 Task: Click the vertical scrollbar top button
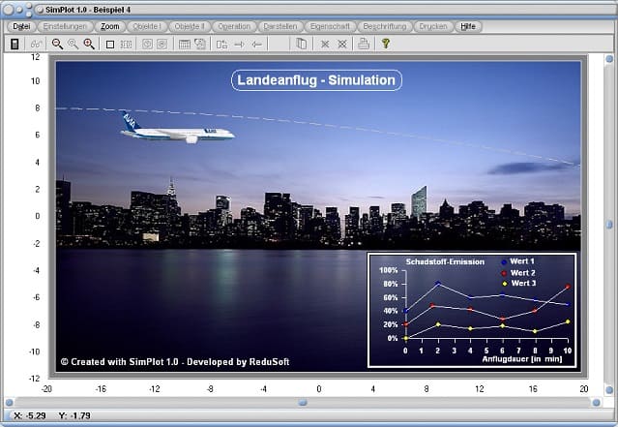coord(609,59)
